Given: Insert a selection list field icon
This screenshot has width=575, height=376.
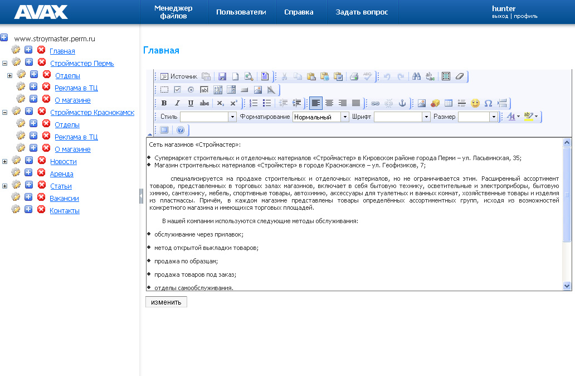Looking at the screenshot, I should pyautogui.click(x=231, y=90).
